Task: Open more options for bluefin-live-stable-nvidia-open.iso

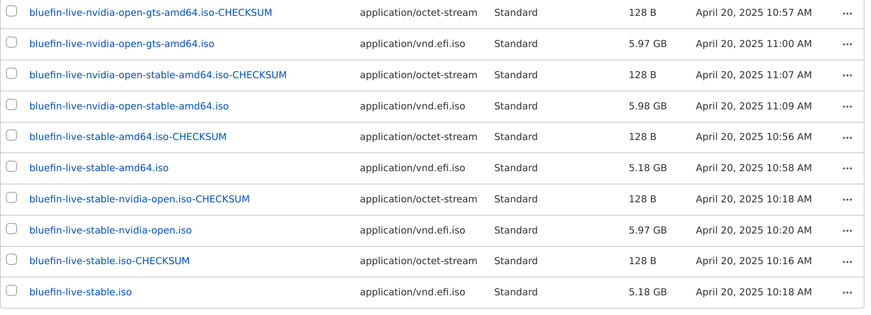Action: 847,231
